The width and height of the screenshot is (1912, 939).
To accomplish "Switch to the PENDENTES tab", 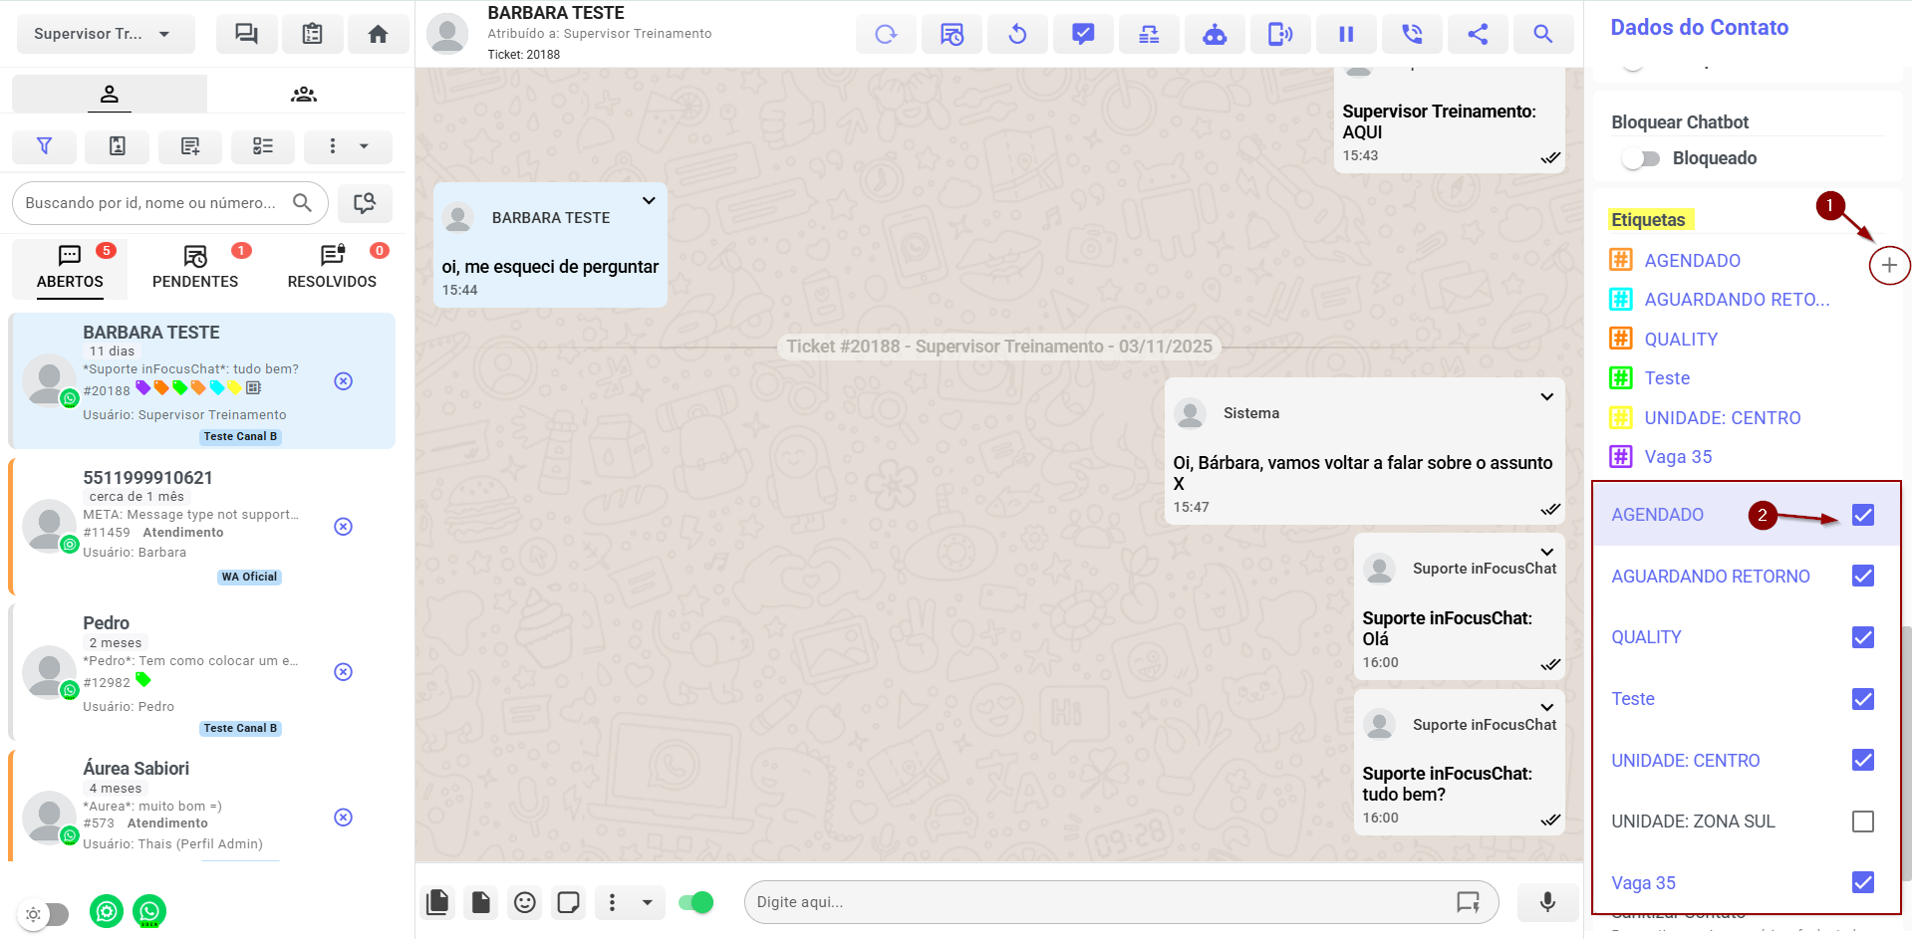I will pos(195,267).
